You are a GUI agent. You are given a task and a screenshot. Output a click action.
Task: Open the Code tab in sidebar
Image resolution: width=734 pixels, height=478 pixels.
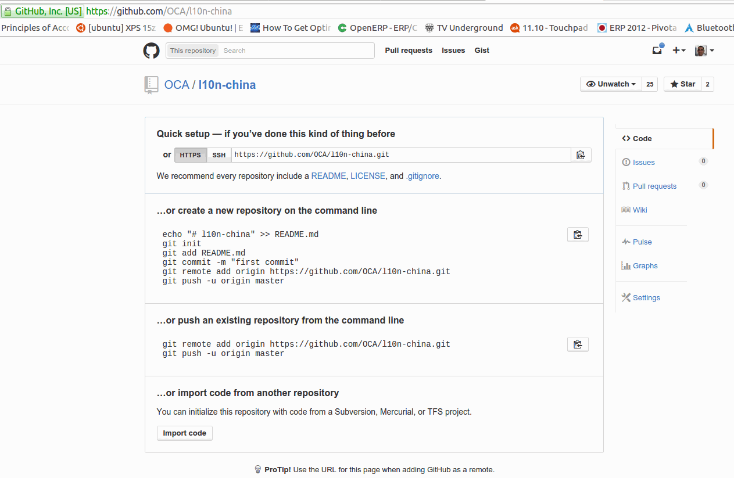(x=642, y=138)
